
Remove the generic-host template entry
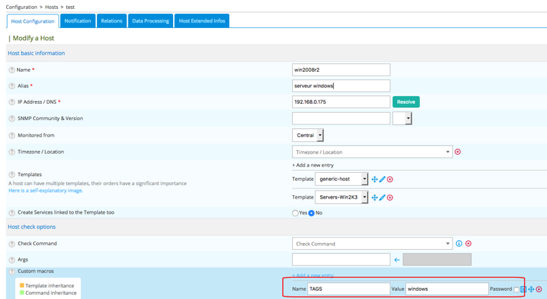pos(390,180)
